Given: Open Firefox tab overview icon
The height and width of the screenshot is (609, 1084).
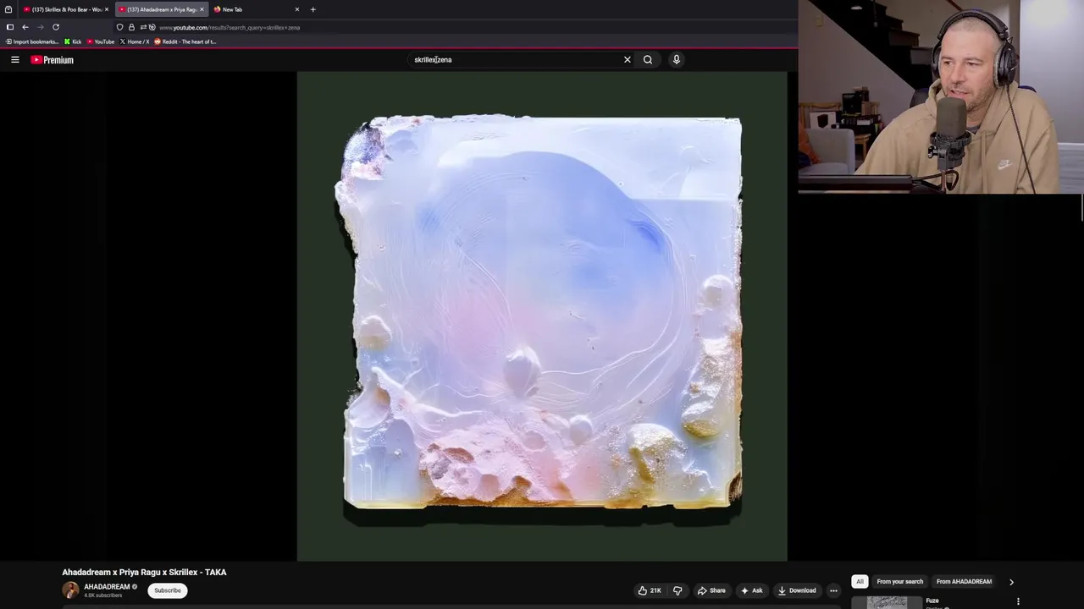Looking at the screenshot, I should (x=8, y=9).
